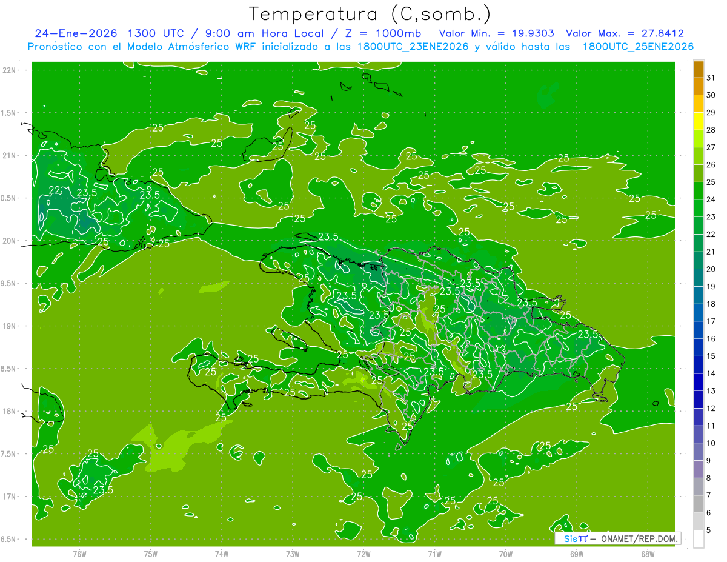The height and width of the screenshot is (562, 727).
Task: Click the purple legend swatch between 8 and 9
Action: click(x=699, y=469)
